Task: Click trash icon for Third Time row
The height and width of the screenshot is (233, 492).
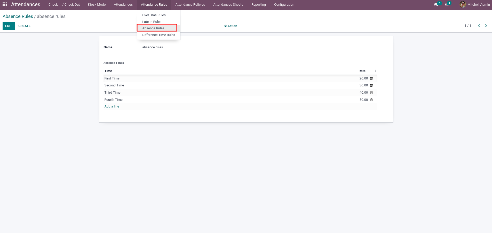Action: (371, 93)
